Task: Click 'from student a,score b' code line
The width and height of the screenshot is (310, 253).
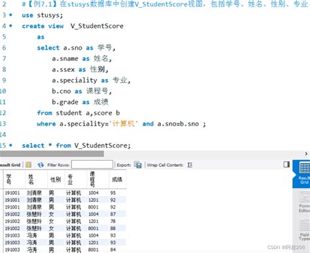Action: 78,112
